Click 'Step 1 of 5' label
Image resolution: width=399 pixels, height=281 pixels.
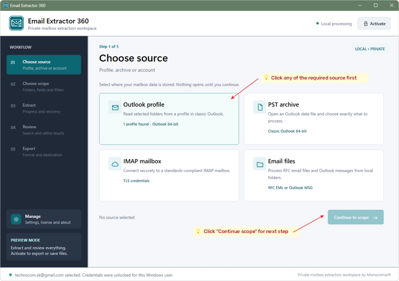(109, 47)
